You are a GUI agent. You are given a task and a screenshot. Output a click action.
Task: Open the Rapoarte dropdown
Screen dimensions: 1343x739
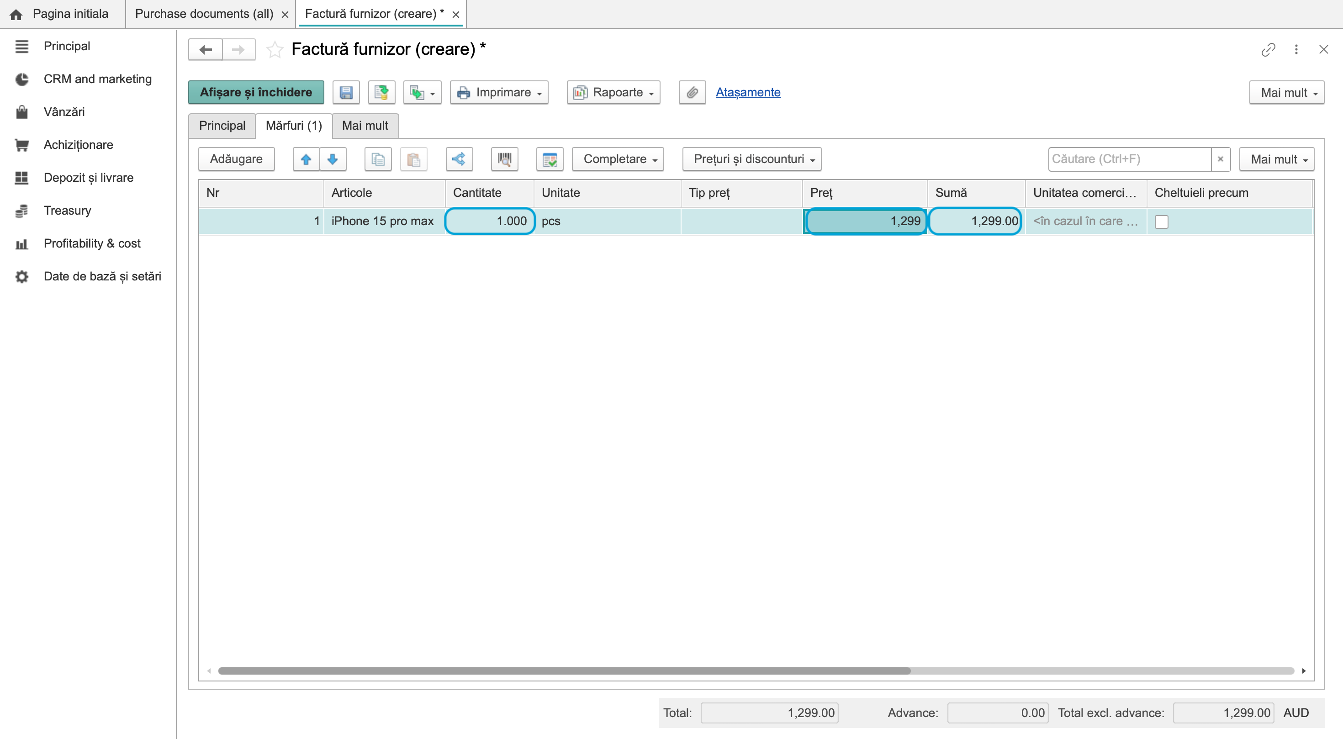(613, 92)
